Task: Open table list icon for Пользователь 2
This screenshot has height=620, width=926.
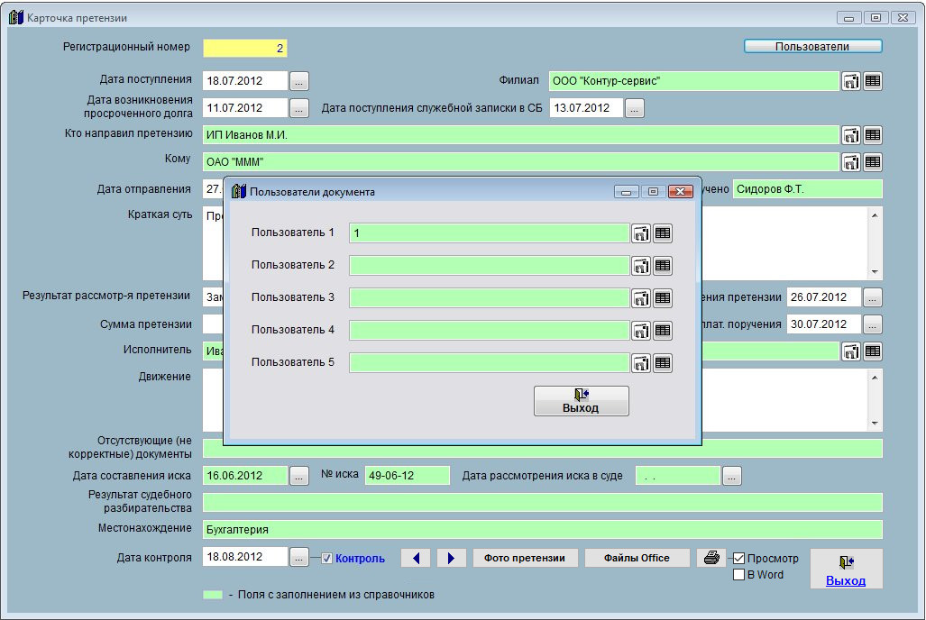Action: coord(663,266)
